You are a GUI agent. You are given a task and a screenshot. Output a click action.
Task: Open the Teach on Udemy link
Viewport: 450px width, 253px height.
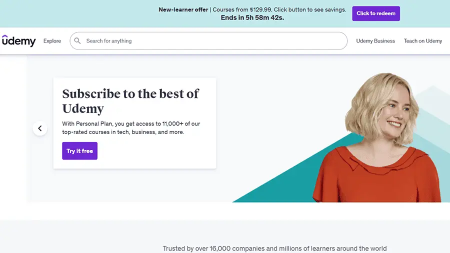click(423, 41)
